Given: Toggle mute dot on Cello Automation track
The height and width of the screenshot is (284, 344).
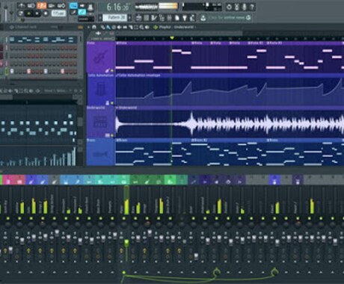Looking at the screenshot, I should 112,102.
